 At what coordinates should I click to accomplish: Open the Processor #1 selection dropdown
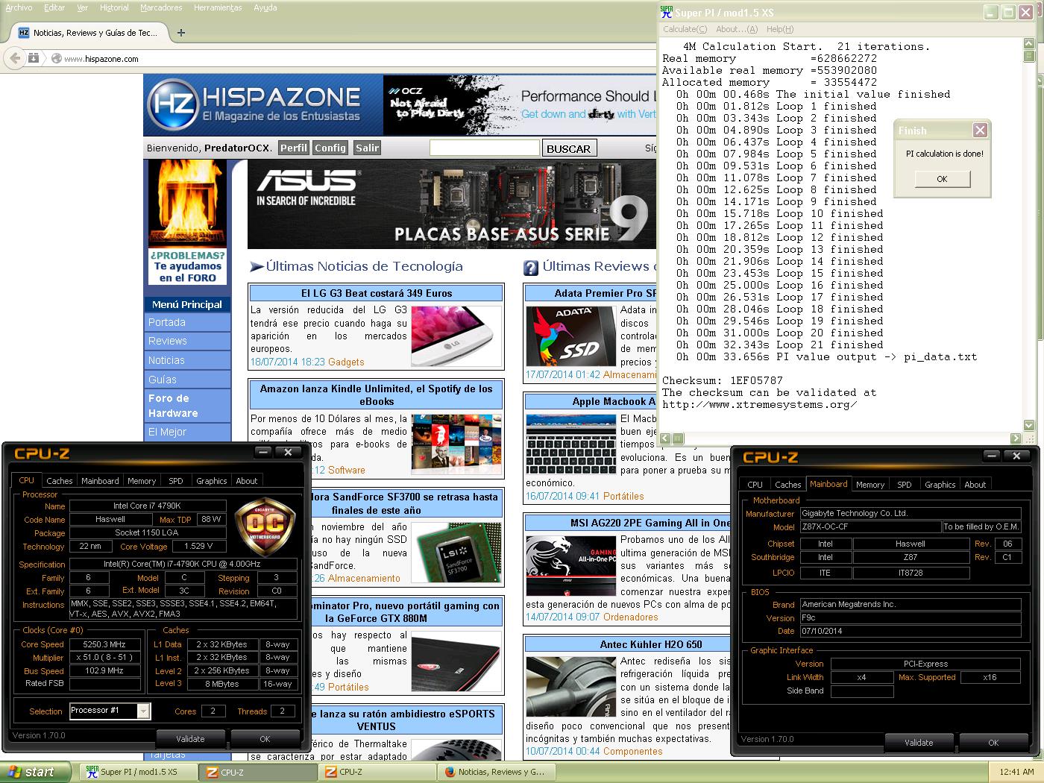(x=142, y=711)
